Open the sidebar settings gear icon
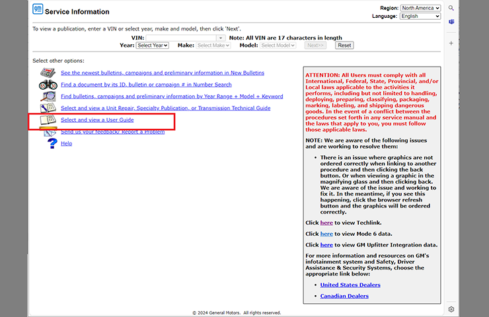This screenshot has height=317, width=489. [451, 309]
